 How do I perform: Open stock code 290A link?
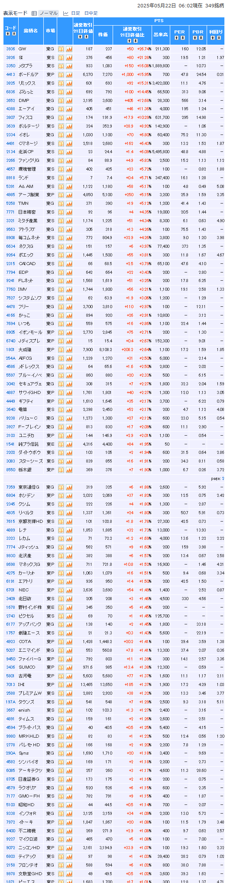click(x=10, y=754)
